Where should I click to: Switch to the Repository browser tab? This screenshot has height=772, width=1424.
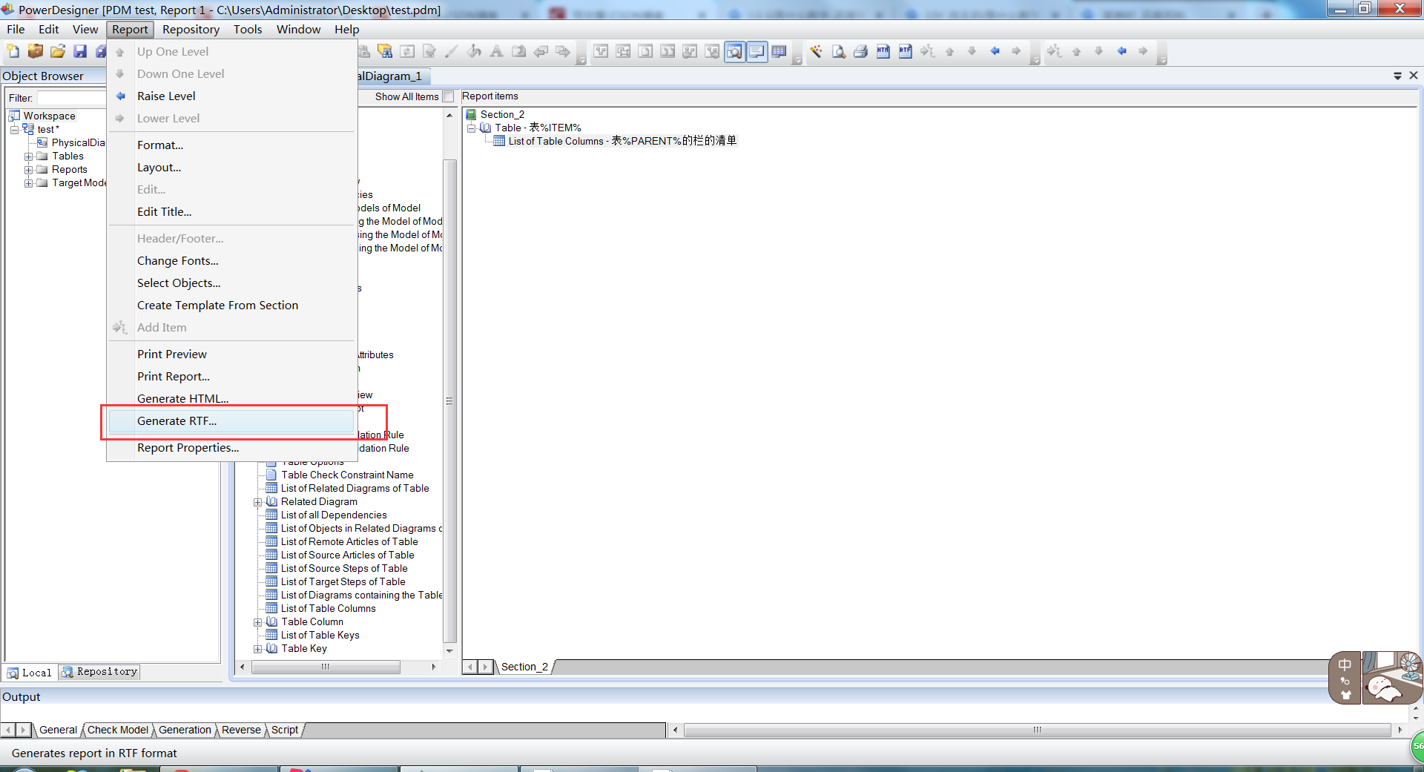pos(99,672)
